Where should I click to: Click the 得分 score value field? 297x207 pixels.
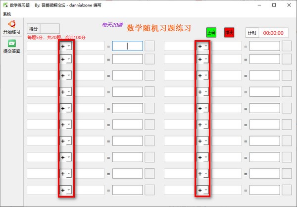click(x=50, y=29)
